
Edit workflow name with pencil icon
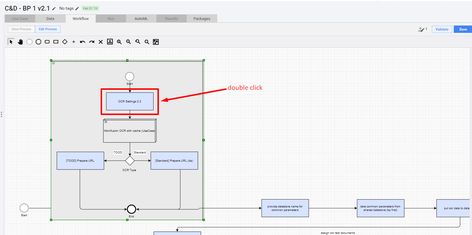[54, 9]
